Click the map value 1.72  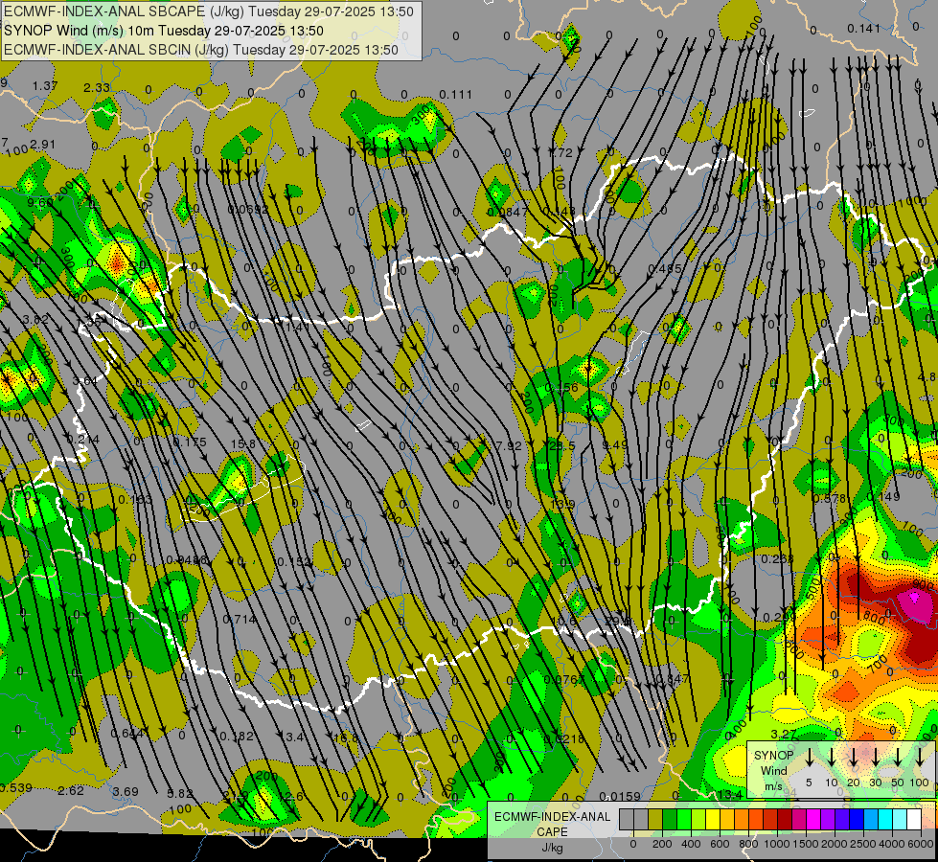click(561, 153)
